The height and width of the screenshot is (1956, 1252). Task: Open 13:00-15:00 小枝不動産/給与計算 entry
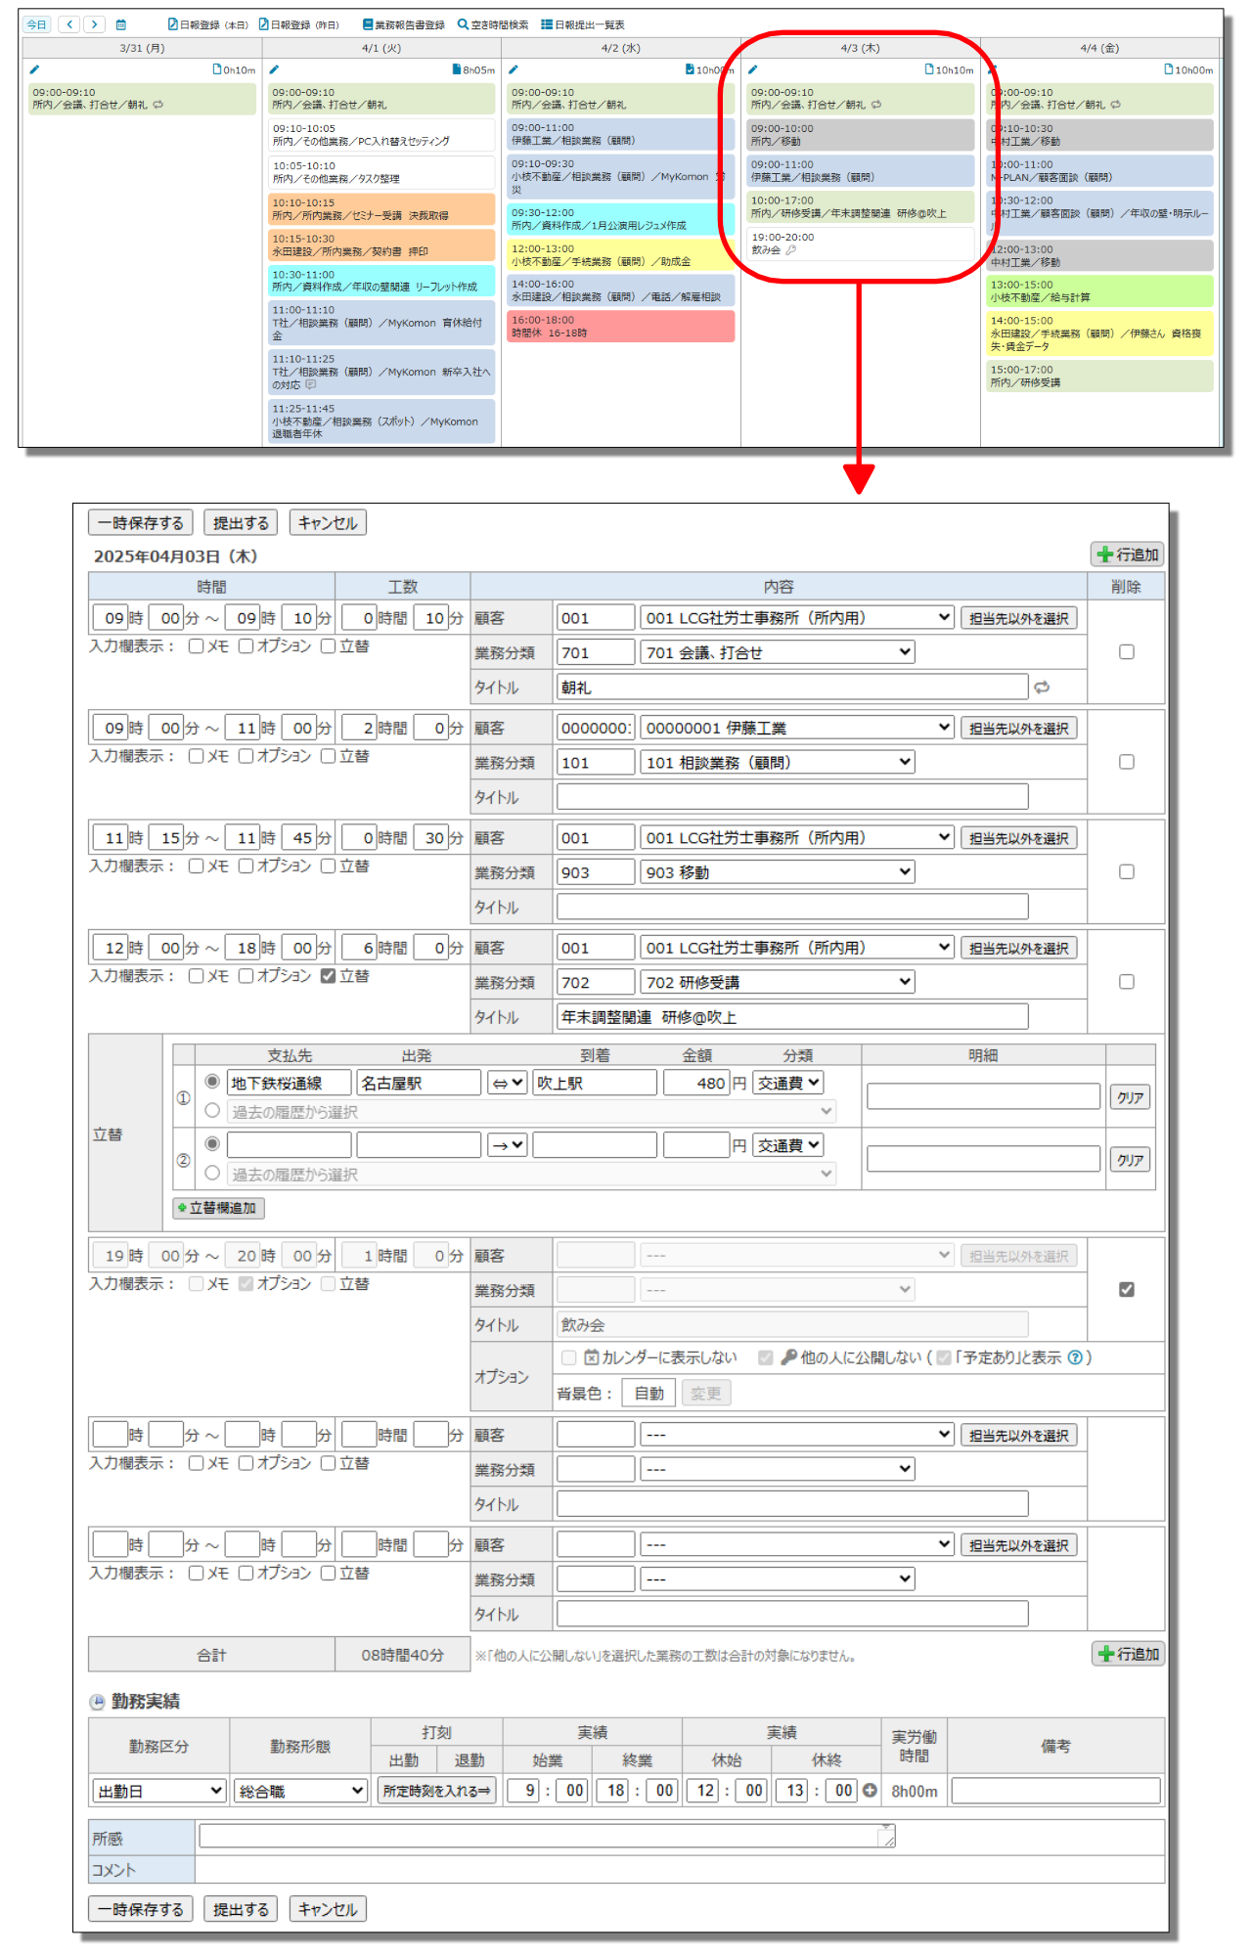click(1099, 290)
